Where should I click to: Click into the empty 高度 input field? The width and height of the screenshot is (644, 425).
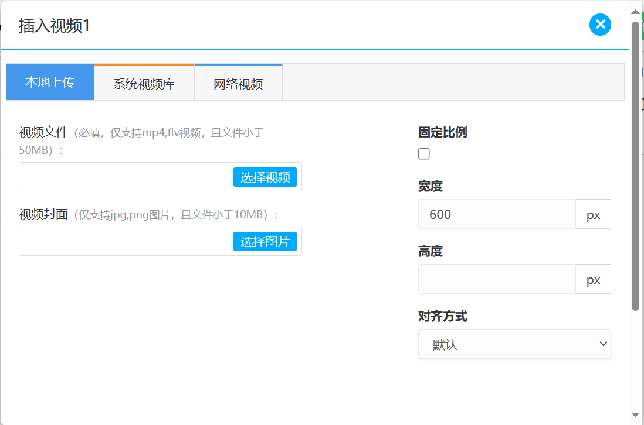point(497,279)
